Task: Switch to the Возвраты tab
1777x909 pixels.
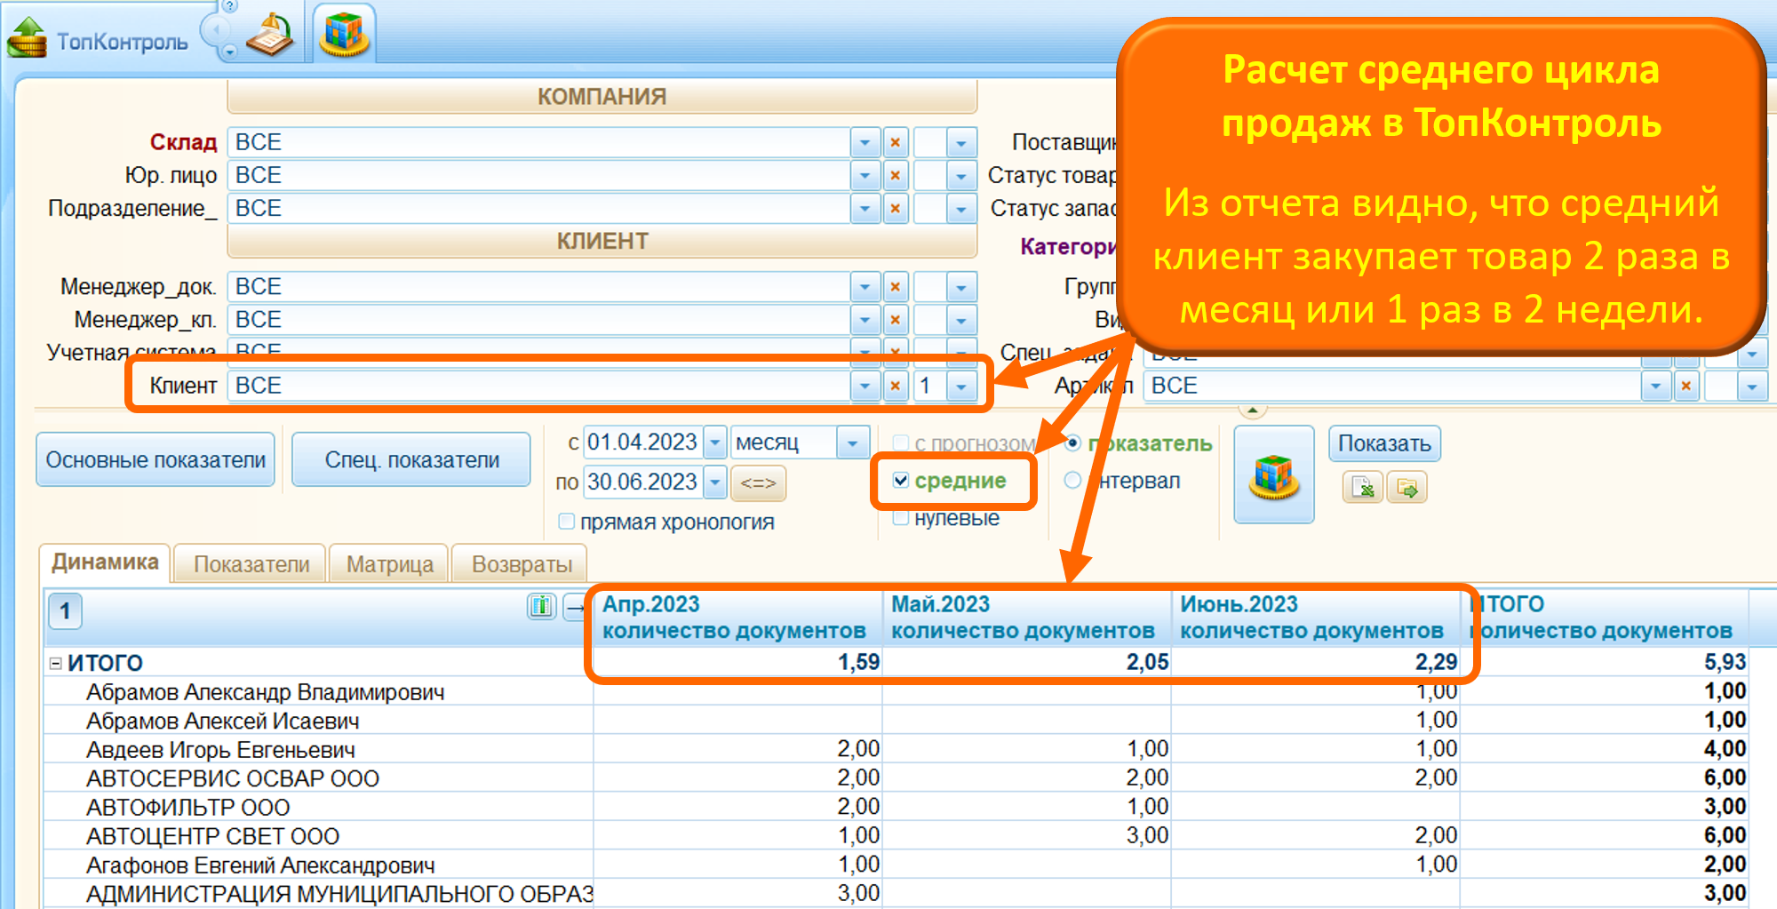Action: coord(522,564)
